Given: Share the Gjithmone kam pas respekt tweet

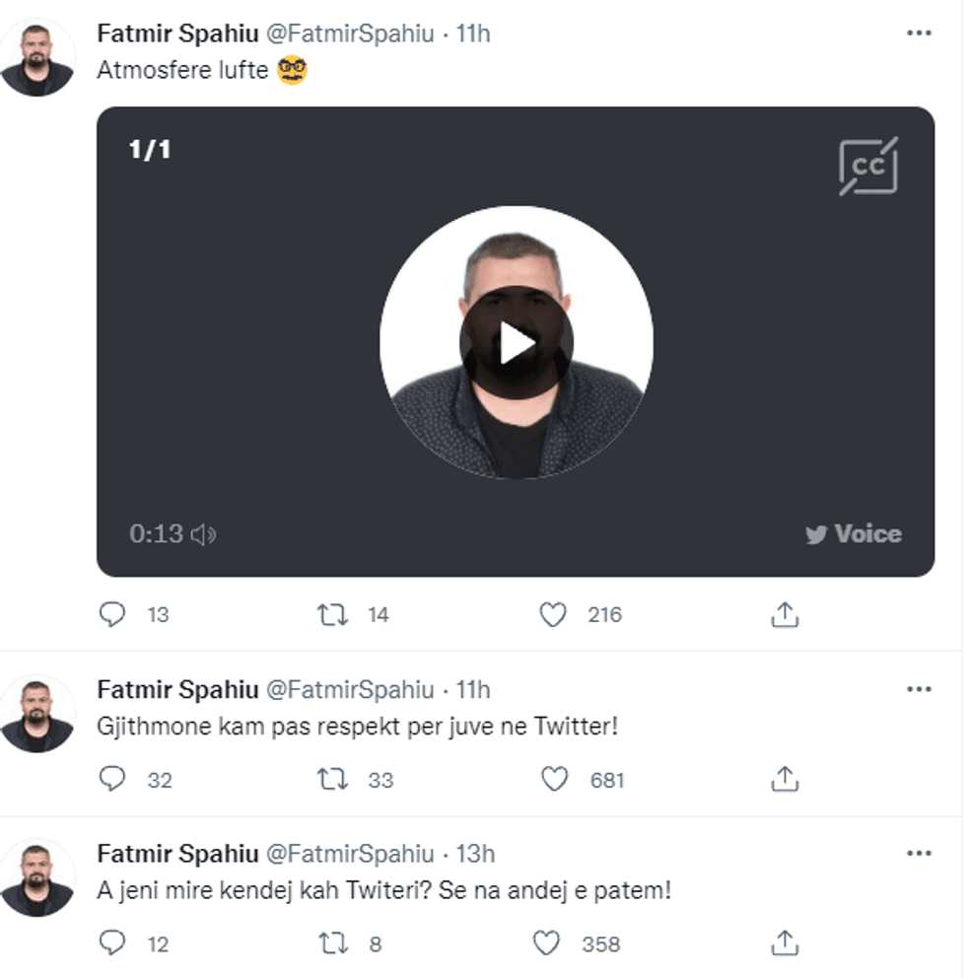Looking at the screenshot, I should click(x=786, y=780).
